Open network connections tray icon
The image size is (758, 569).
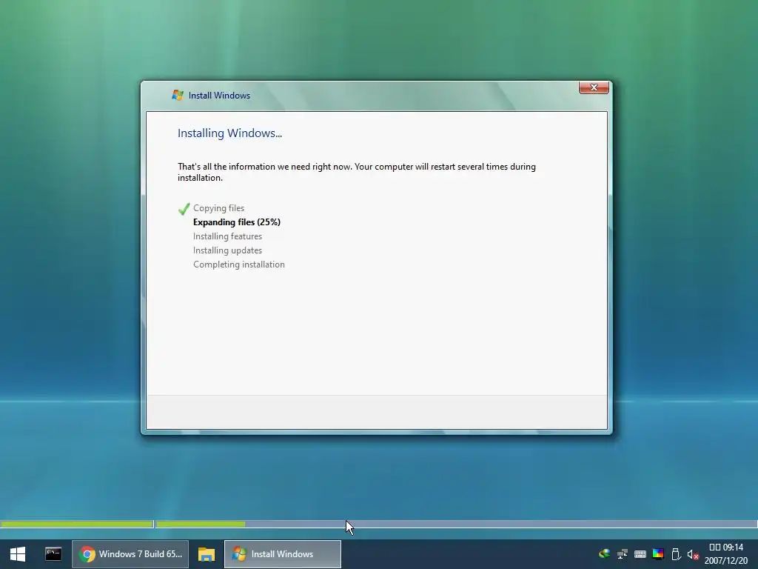tap(622, 554)
